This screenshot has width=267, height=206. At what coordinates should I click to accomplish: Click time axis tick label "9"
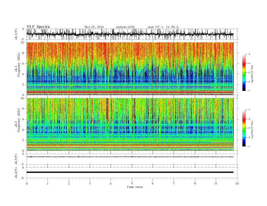click(216, 183)
